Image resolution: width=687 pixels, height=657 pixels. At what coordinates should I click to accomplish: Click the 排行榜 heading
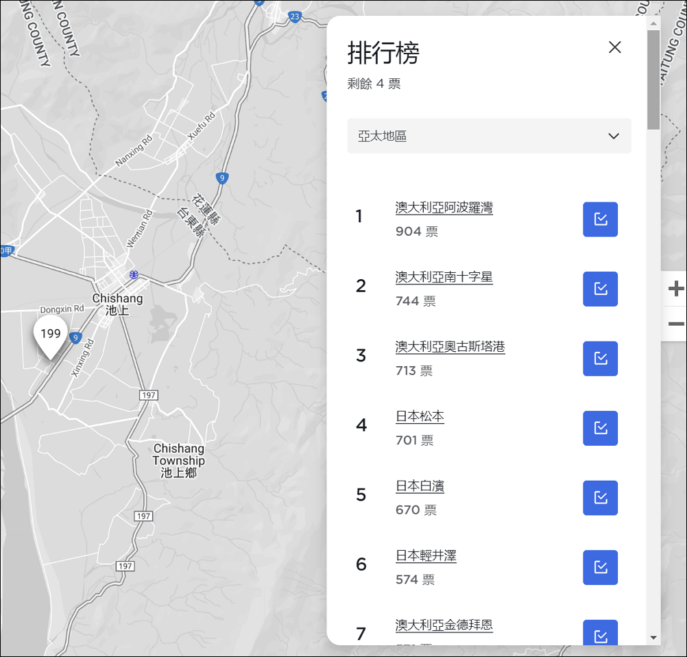[383, 53]
